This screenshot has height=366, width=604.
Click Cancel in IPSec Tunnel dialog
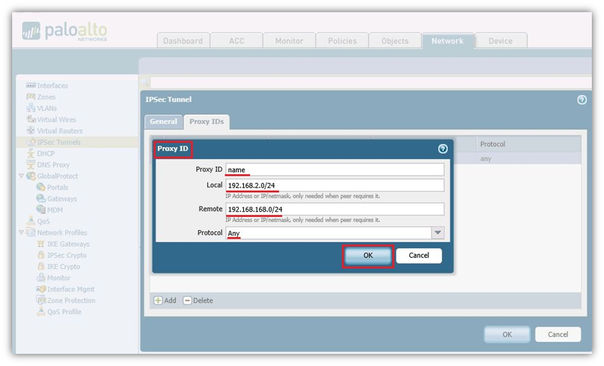pos(558,334)
